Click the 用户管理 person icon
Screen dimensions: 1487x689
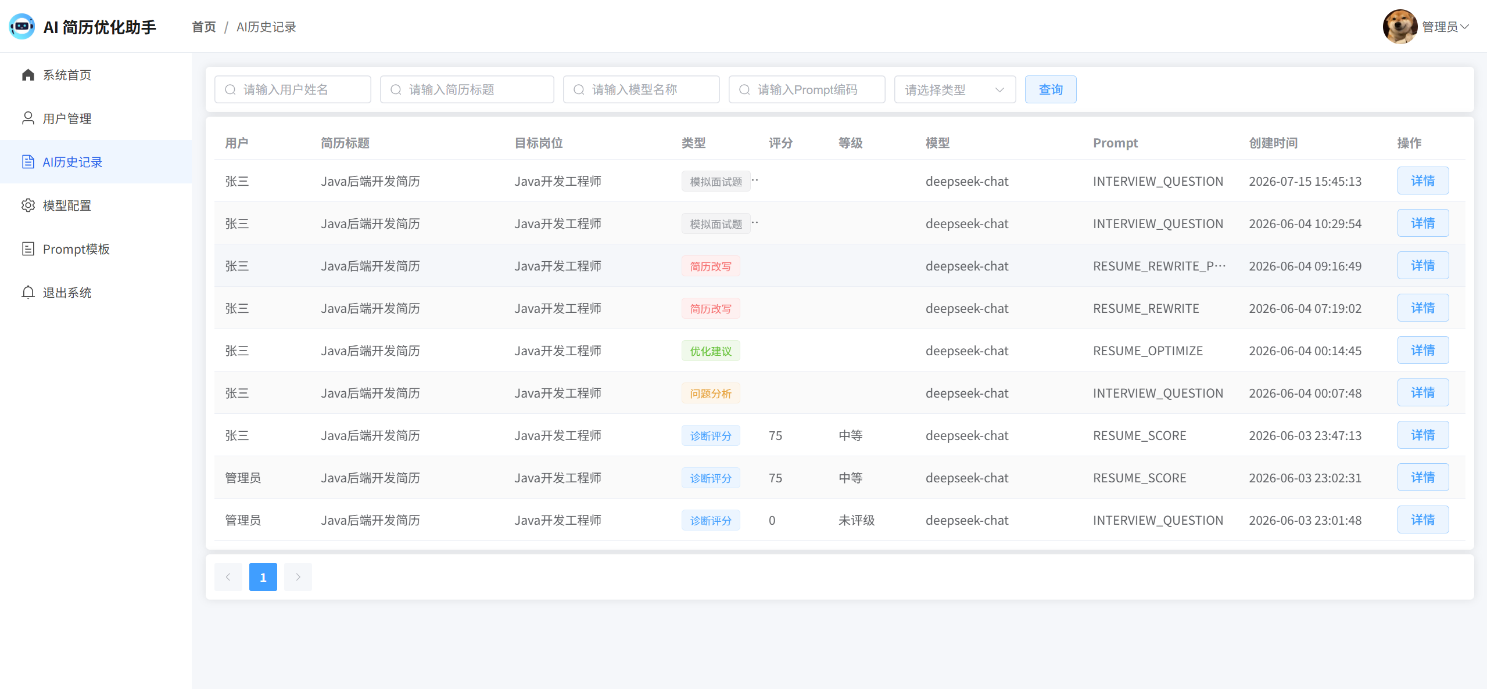pyautogui.click(x=28, y=118)
